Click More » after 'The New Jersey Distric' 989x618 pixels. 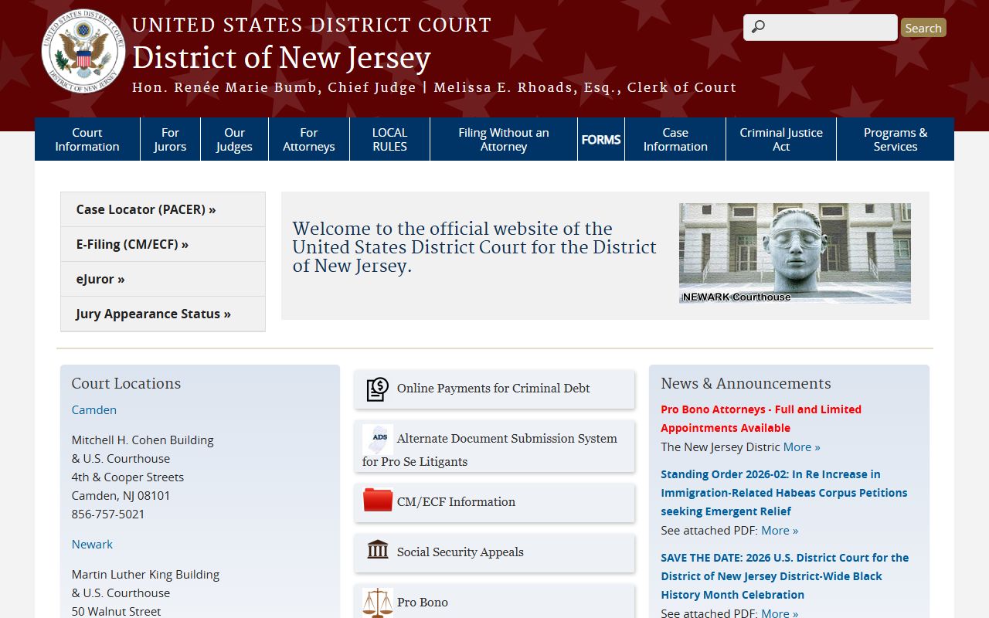click(x=802, y=447)
